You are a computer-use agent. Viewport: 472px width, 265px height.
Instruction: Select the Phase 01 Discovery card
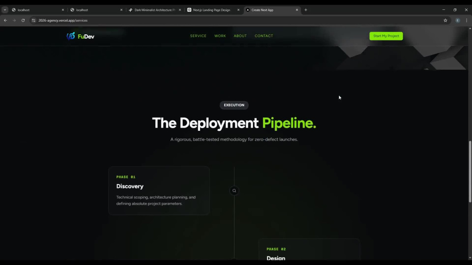[x=159, y=191]
